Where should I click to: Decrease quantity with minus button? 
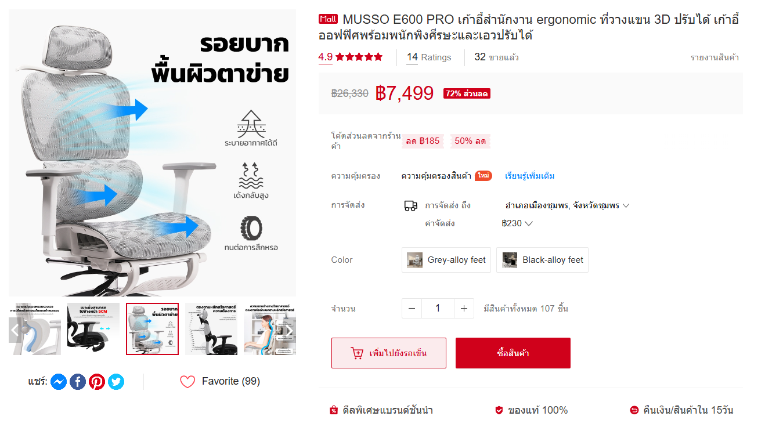(412, 309)
